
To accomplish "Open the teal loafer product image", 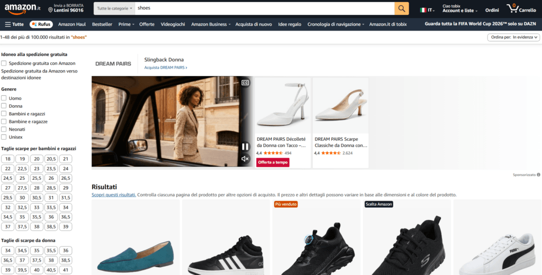I will [135, 239].
